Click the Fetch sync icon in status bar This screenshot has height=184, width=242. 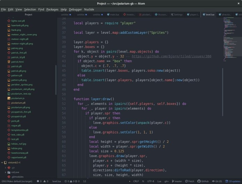(x=187, y=181)
